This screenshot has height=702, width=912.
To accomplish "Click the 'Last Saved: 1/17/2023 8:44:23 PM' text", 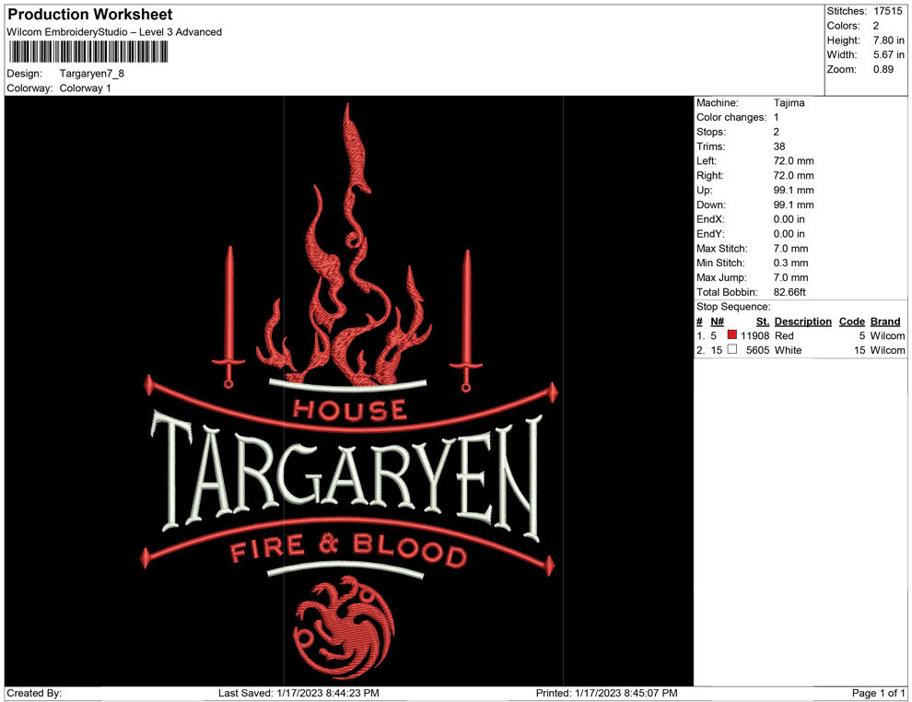I will 299,693.
